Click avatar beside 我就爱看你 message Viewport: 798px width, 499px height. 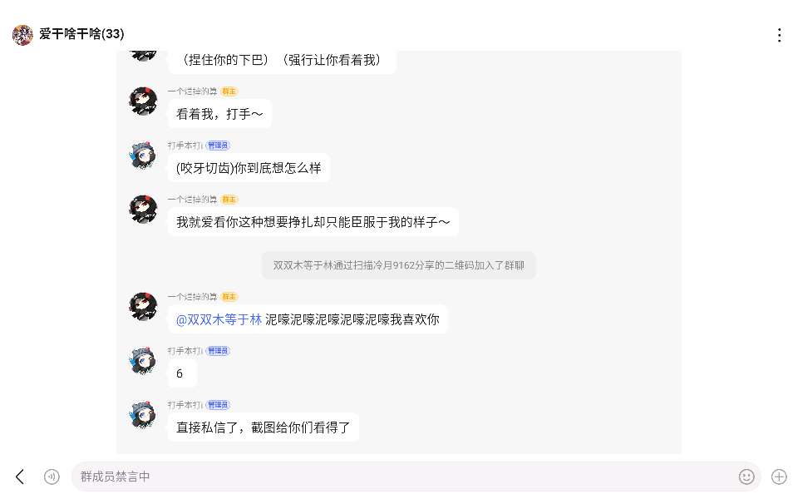click(143, 210)
